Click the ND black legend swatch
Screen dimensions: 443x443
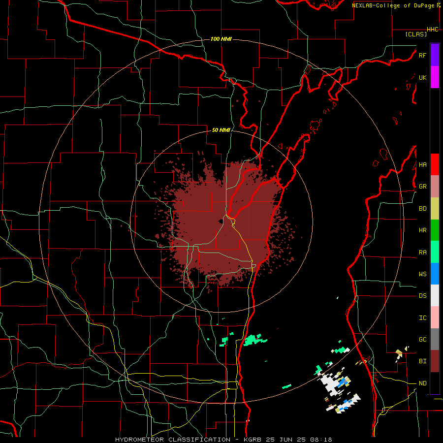[x=435, y=383]
